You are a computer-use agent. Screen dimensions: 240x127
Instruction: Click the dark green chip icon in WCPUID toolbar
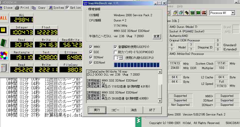click(192, 13)
